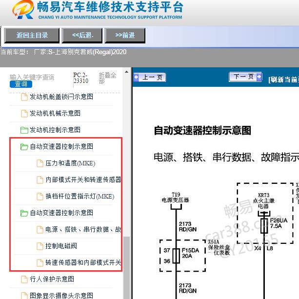The width and height of the screenshot is (299, 299).
Task: Open 换档杆位置指示灯(MKE) diagram
Action: click(80, 196)
